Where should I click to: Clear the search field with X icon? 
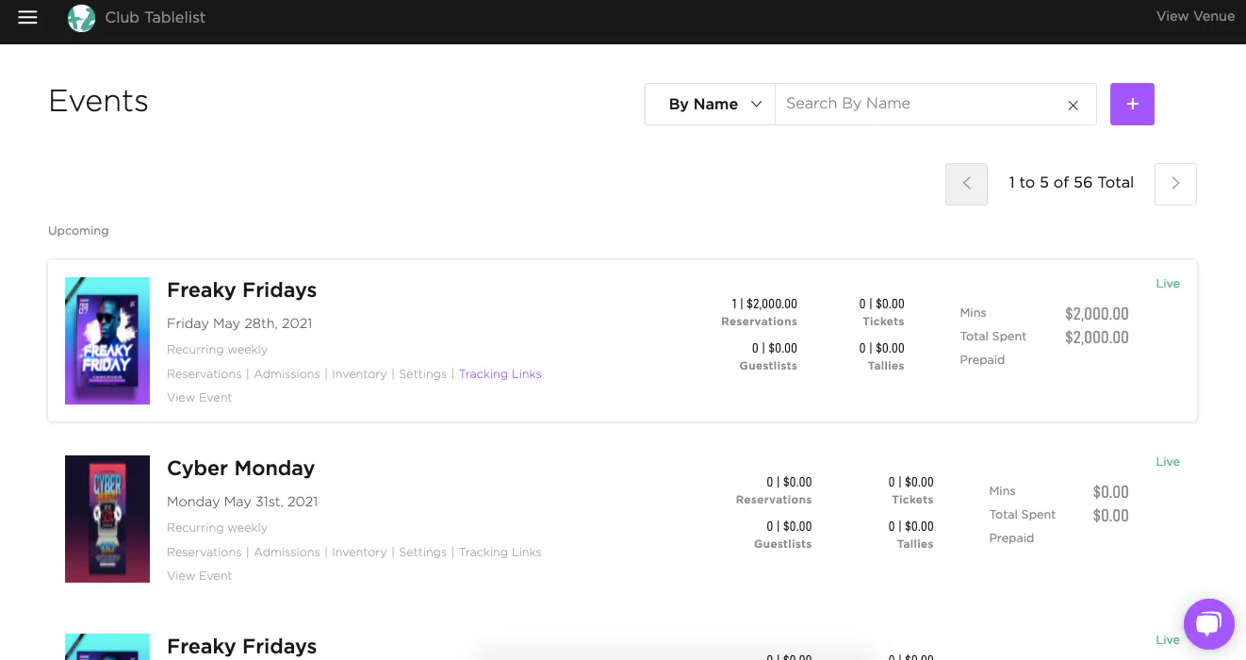click(x=1073, y=106)
